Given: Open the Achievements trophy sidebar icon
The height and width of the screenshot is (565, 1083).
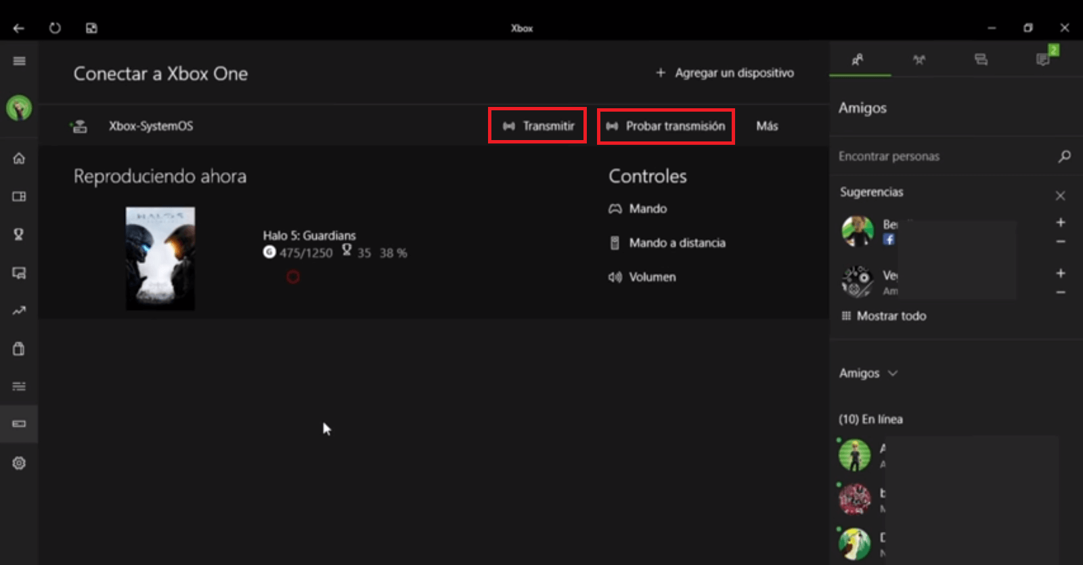Looking at the screenshot, I should pyautogui.click(x=19, y=234).
